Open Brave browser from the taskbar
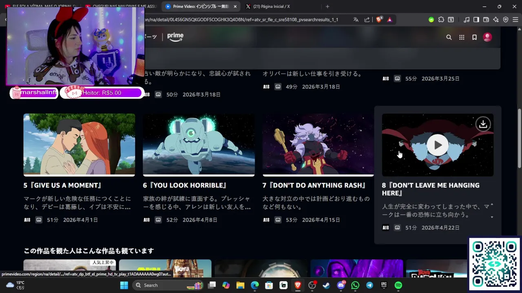 298,285
